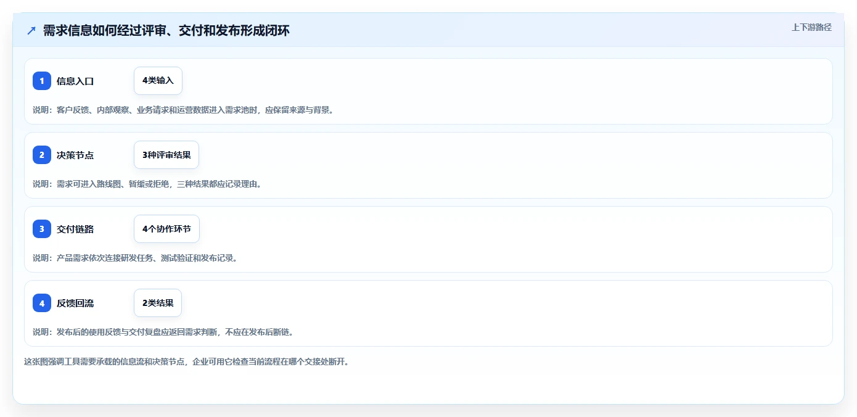This screenshot has height=417, width=857.
Task: Click the 4类输入 tag
Action: pyautogui.click(x=158, y=81)
